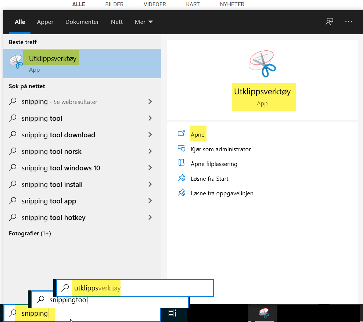This screenshot has width=363, height=322.
Task: Expand the arrow for snipping tool download
Action: pos(150,135)
